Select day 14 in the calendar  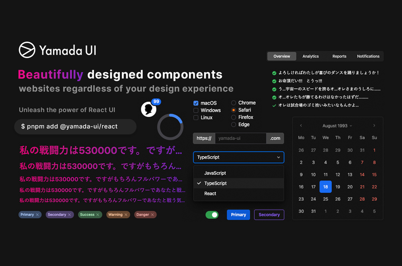click(x=362, y=175)
